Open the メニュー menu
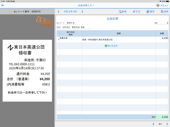Image resolution: width=170 pixels, height=127 pixels. pos(162,5)
